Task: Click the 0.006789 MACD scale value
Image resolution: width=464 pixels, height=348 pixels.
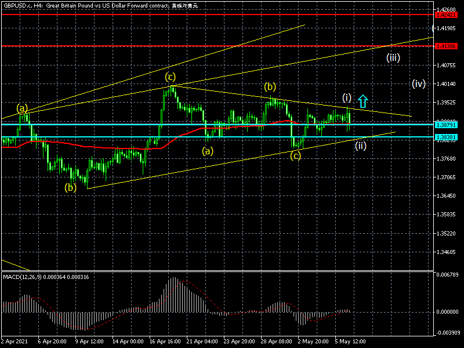Action: [447, 274]
